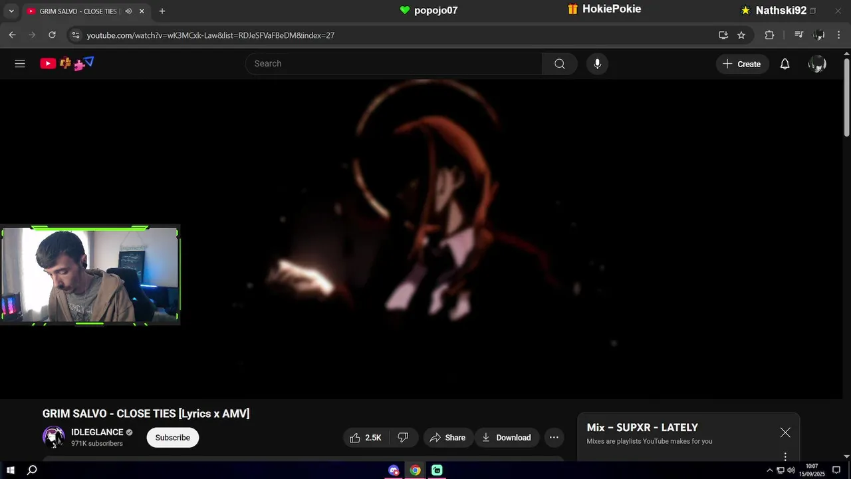Image resolution: width=851 pixels, height=479 pixels.
Task: Open YouTube notifications bell
Action: (x=785, y=64)
